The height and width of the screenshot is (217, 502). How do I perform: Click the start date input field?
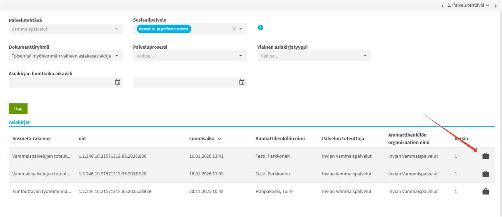pos(61,82)
